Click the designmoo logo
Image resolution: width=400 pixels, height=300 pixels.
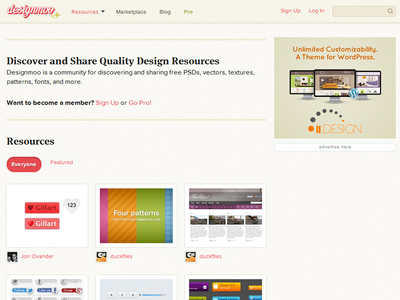pos(31,11)
